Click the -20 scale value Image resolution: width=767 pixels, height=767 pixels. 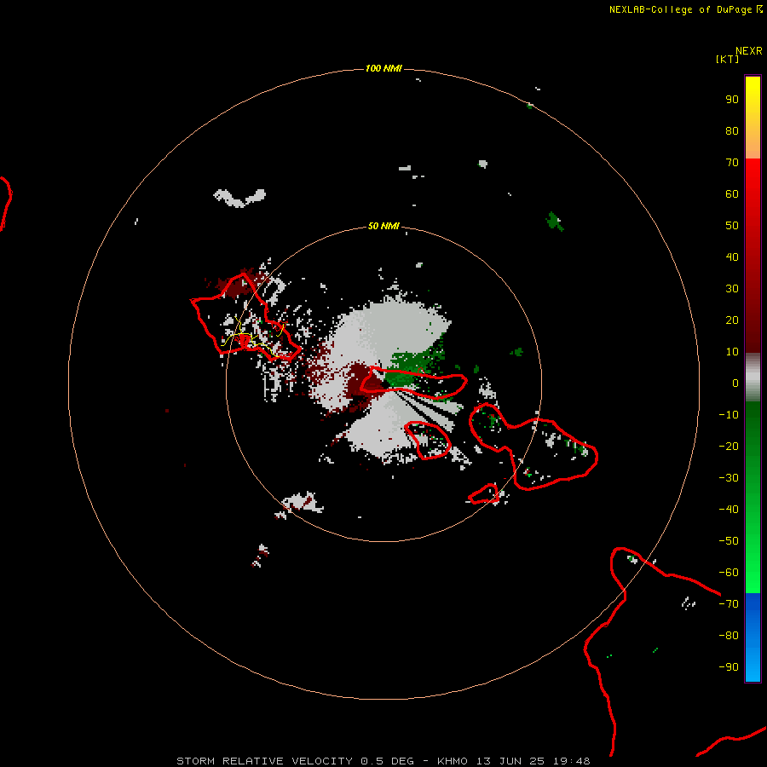729,447
